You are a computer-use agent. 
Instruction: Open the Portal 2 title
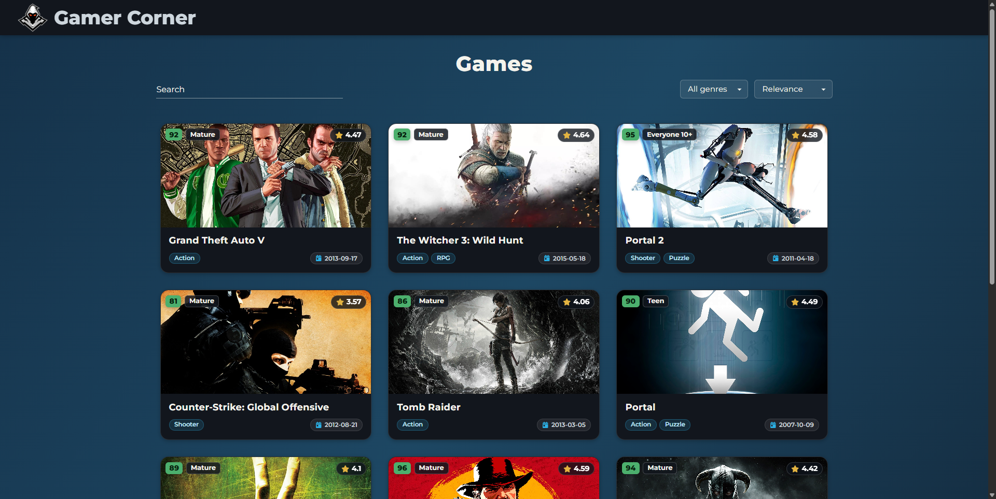pyautogui.click(x=644, y=240)
